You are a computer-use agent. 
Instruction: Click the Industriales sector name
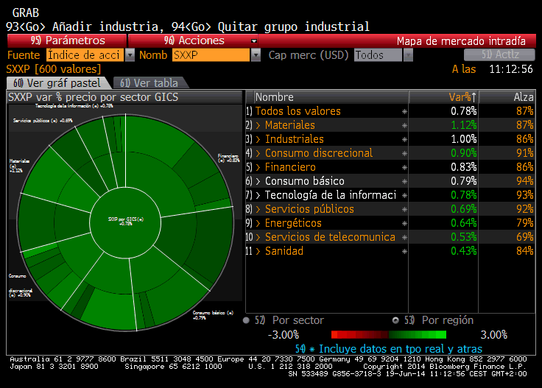pos(294,139)
